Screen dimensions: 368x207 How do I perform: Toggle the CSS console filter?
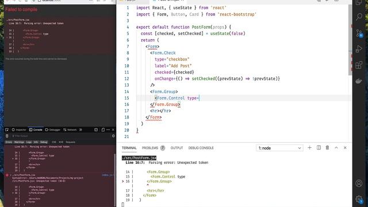pos(54,142)
